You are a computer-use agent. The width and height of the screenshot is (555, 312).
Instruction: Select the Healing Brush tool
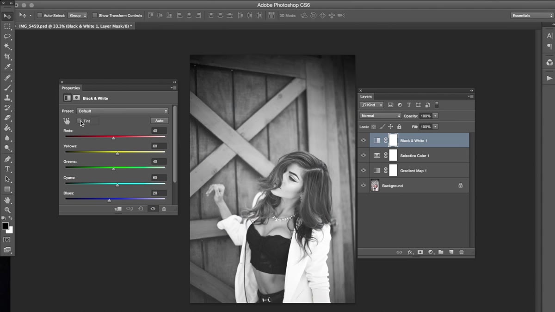[7, 78]
